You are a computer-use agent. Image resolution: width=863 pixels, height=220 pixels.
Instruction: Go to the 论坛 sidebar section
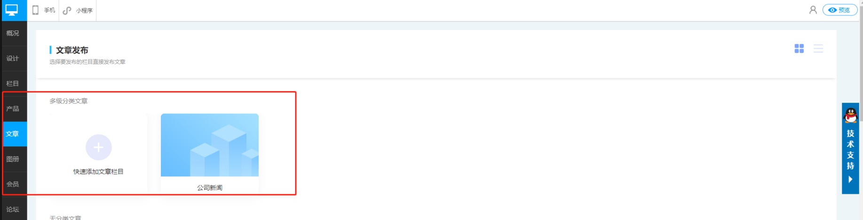pos(13,209)
